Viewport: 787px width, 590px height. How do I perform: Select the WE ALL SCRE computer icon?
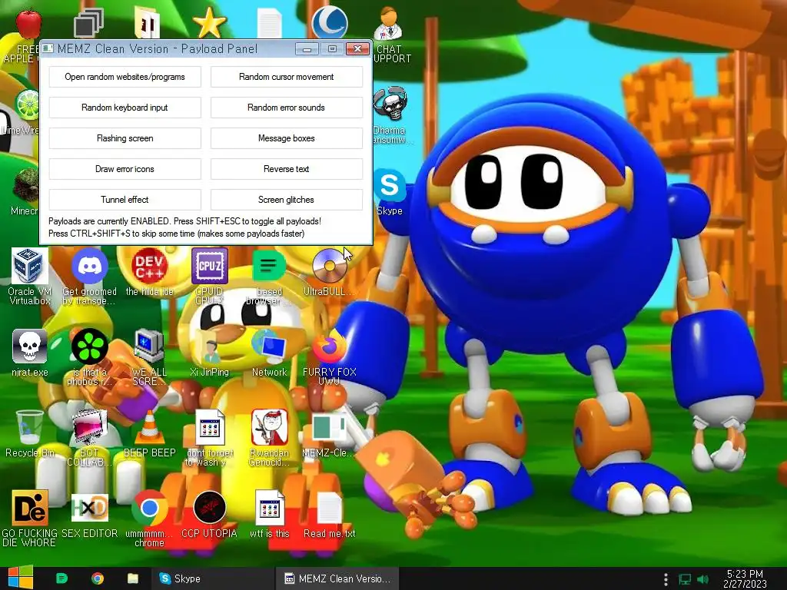[x=150, y=346]
